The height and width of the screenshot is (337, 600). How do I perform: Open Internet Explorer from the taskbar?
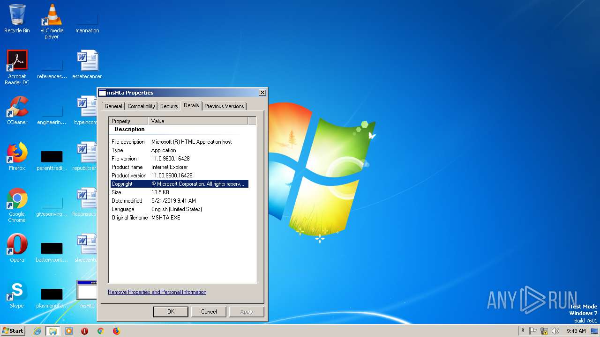pyautogui.click(x=37, y=331)
